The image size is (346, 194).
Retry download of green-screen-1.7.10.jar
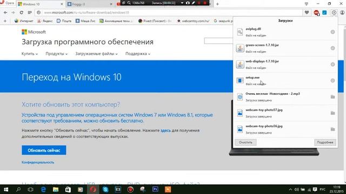coord(332,48)
